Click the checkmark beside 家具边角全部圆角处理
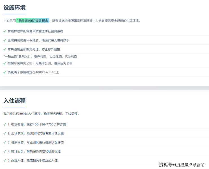The image size is (209, 169). tap(5, 49)
